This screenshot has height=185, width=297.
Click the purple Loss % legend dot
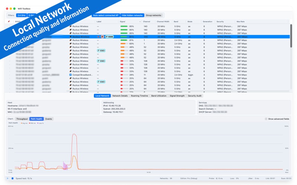click(38, 123)
